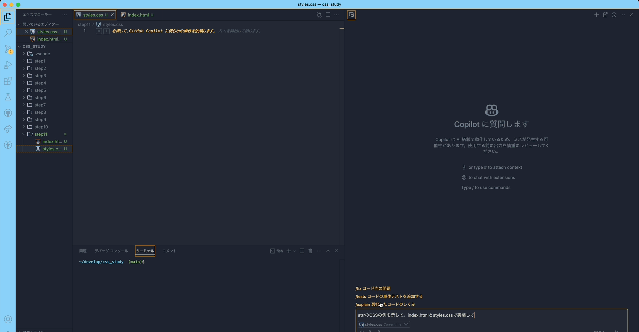
Task: Open the Problems panel tab
Action: (83, 251)
